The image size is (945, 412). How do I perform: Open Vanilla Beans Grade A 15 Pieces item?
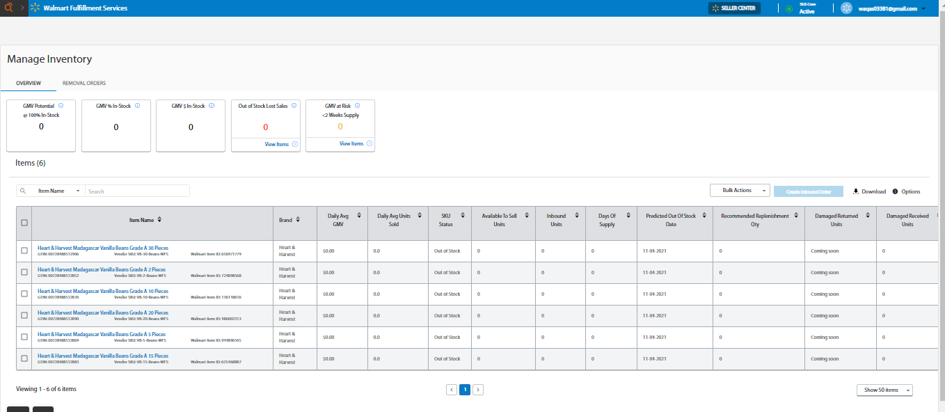[x=103, y=356]
